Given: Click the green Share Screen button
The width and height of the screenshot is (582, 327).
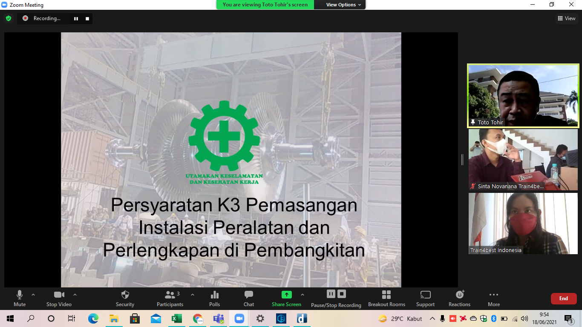Looking at the screenshot, I should click(x=286, y=298).
